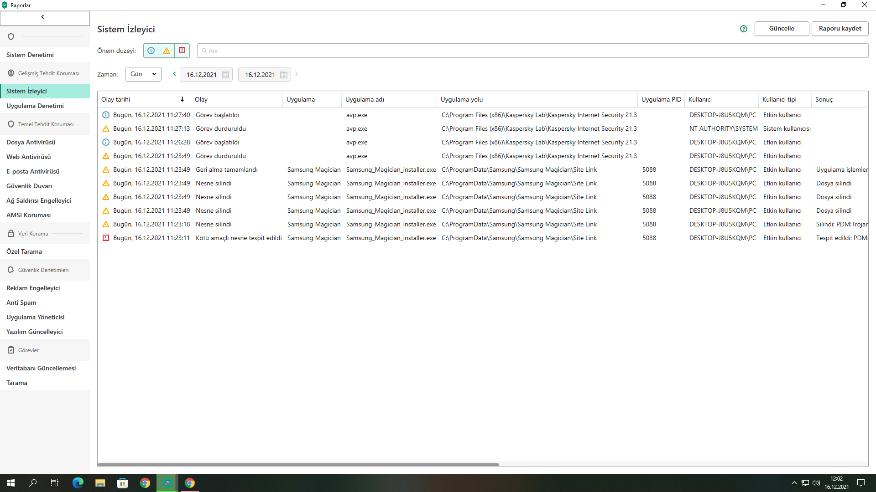Toggle the warning severity filter icon
876x492 pixels.
pyautogui.click(x=167, y=51)
